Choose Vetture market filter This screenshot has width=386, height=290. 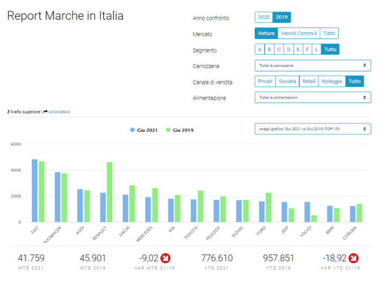click(266, 33)
